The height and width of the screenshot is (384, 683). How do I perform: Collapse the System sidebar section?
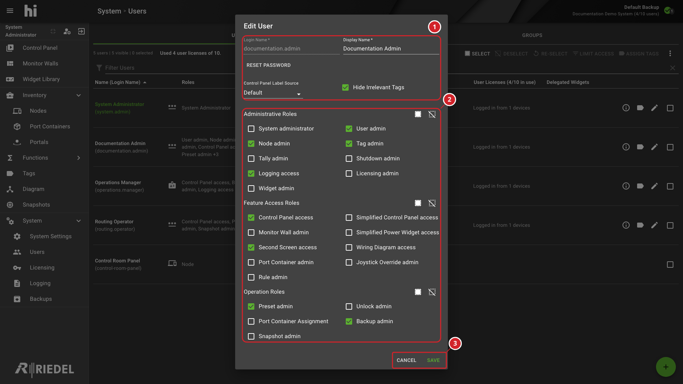point(79,221)
